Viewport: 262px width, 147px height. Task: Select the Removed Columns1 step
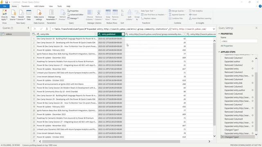233,58
